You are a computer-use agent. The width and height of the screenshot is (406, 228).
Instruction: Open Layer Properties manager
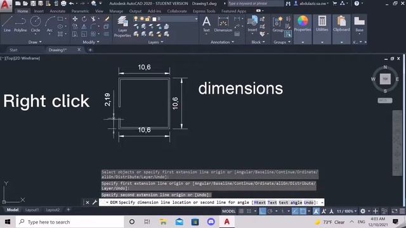tap(122, 27)
